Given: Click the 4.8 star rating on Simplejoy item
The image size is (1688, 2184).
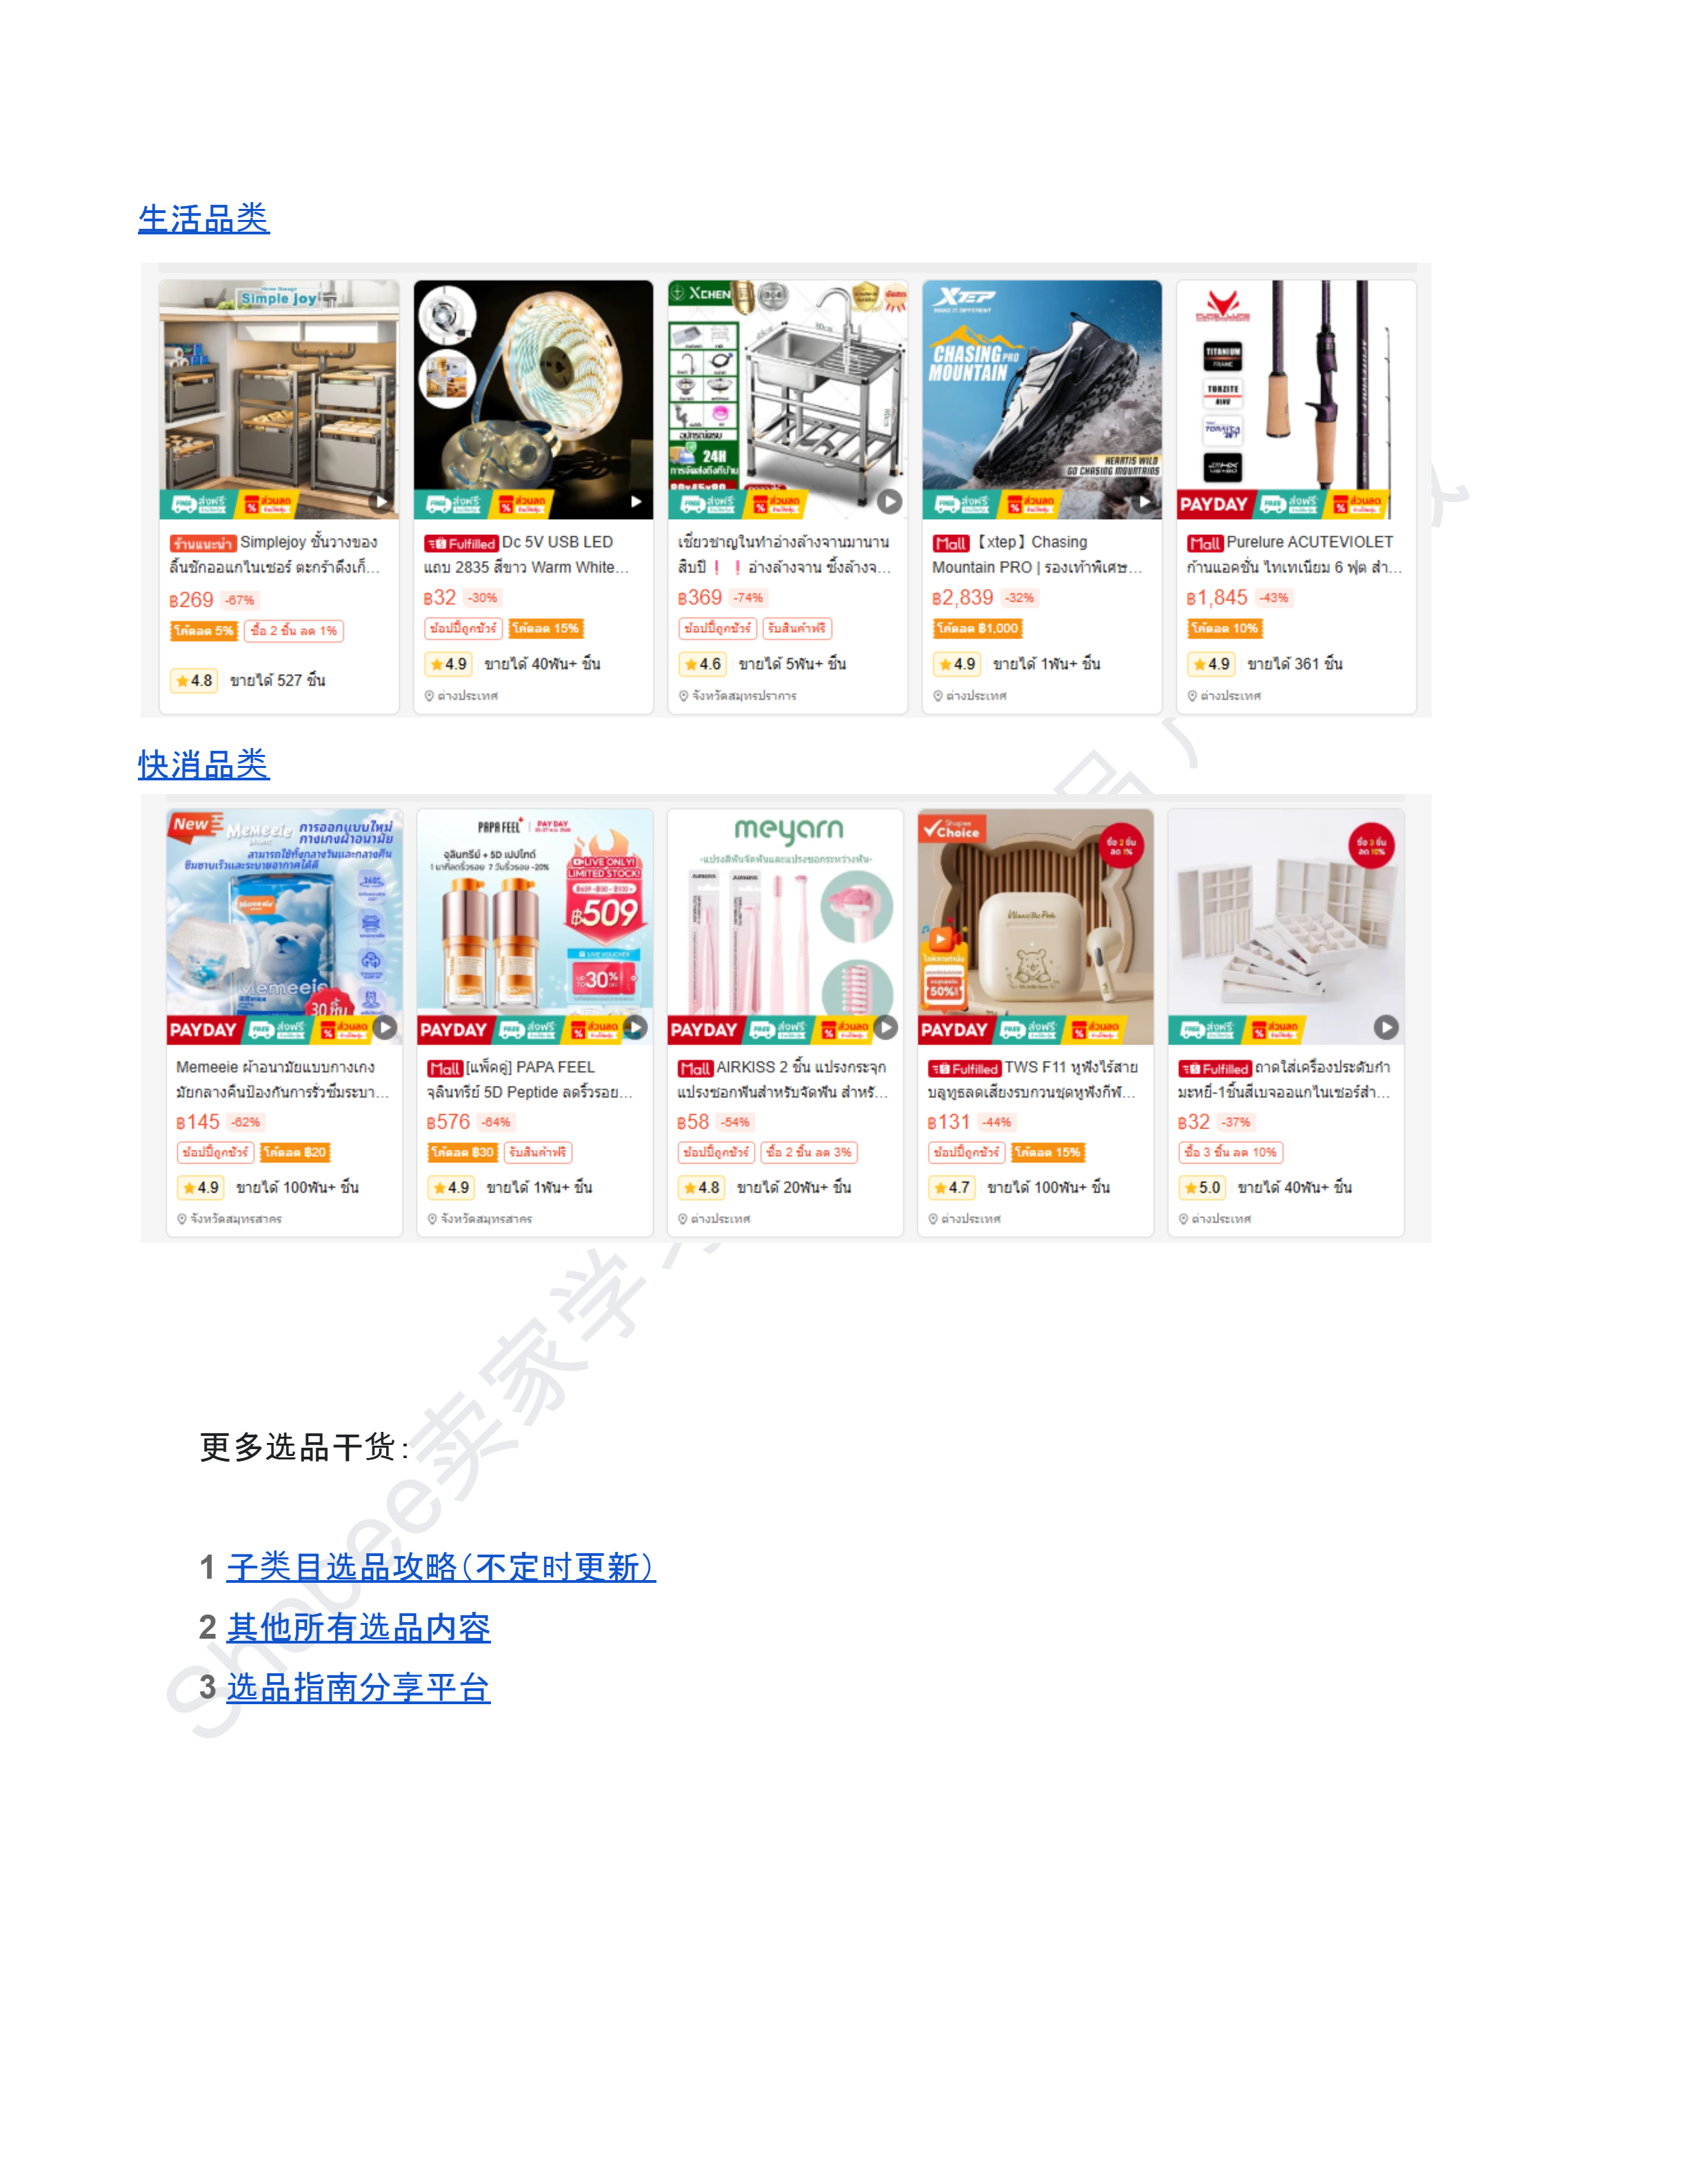Looking at the screenshot, I should point(194,681).
